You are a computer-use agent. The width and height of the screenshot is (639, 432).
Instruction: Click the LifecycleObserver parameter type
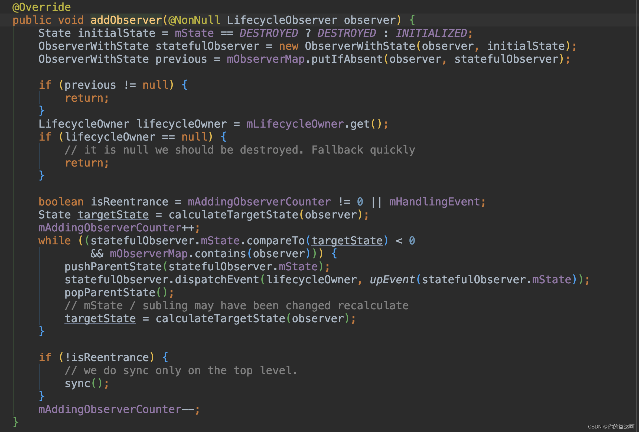point(282,20)
